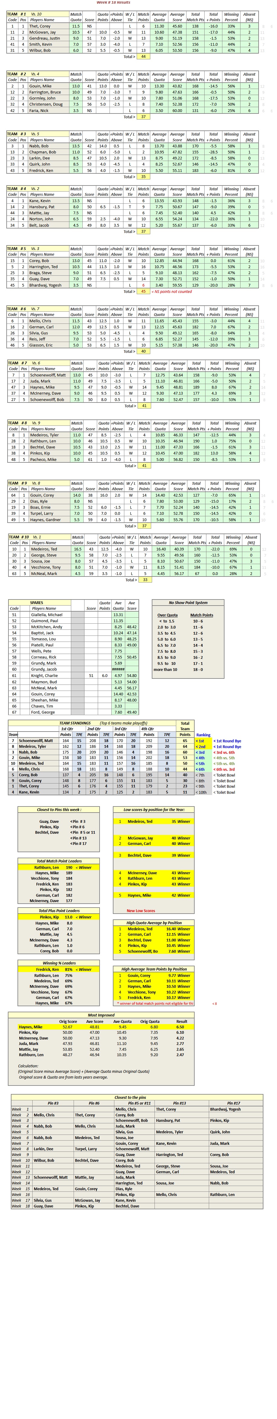Screen dimensions: 277x1419
Task: Click the 'more than 10' quota row
Action: click(165, 669)
